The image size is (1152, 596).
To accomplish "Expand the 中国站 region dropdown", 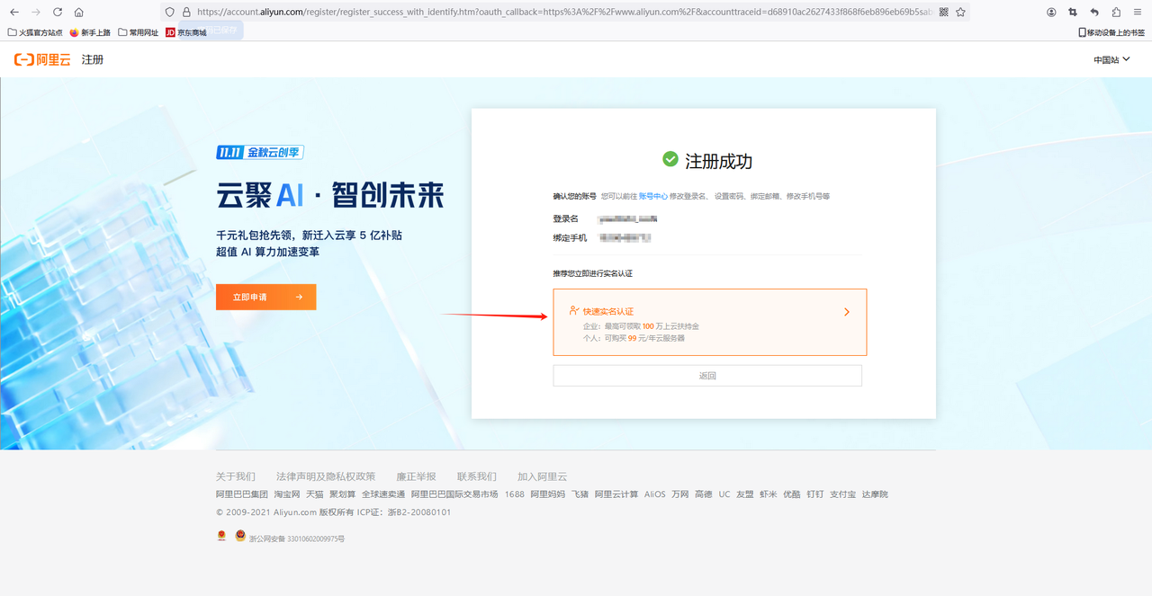I will tap(1111, 59).
